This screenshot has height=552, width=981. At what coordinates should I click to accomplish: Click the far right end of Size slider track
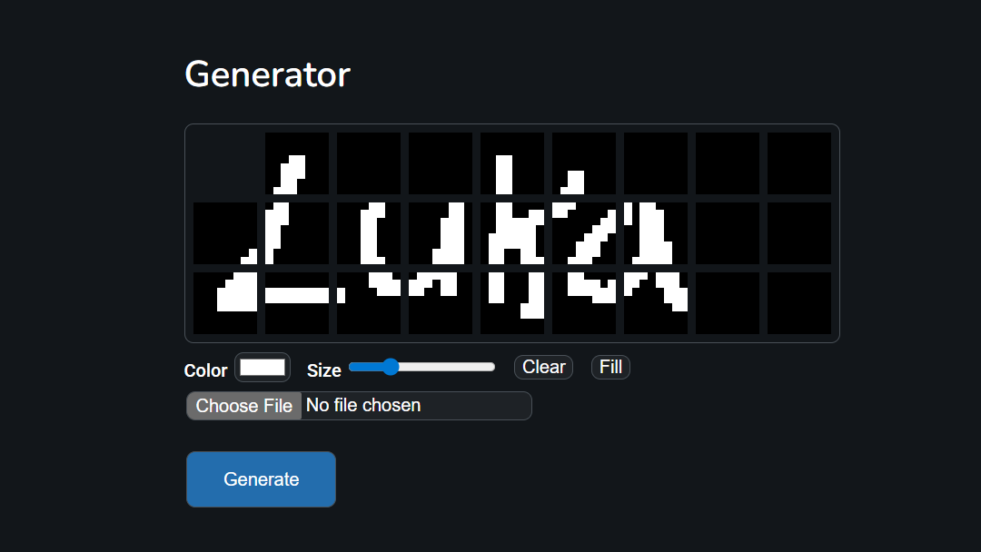[493, 367]
